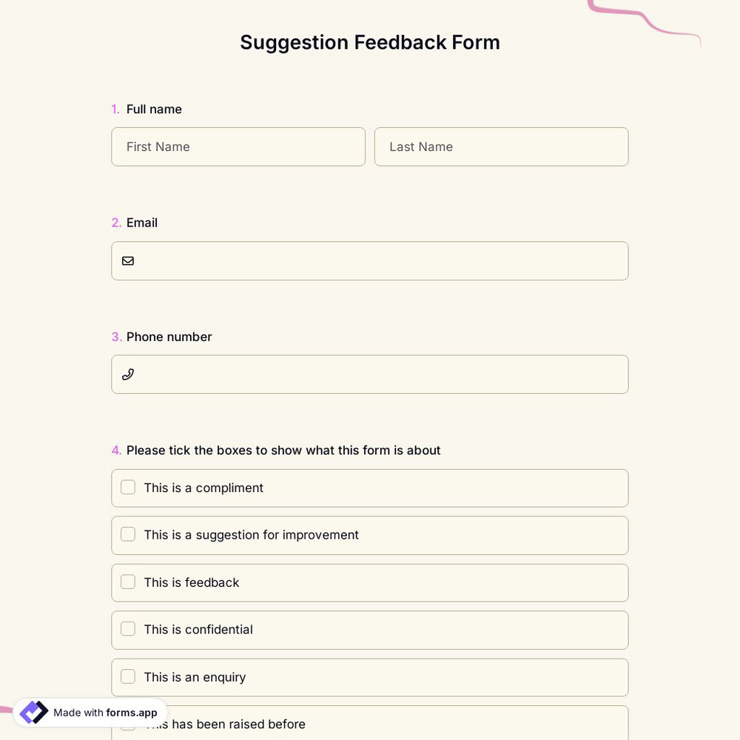This screenshot has width=740, height=740.
Task: Check the "This is a compliment" box
Action: (127, 487)
